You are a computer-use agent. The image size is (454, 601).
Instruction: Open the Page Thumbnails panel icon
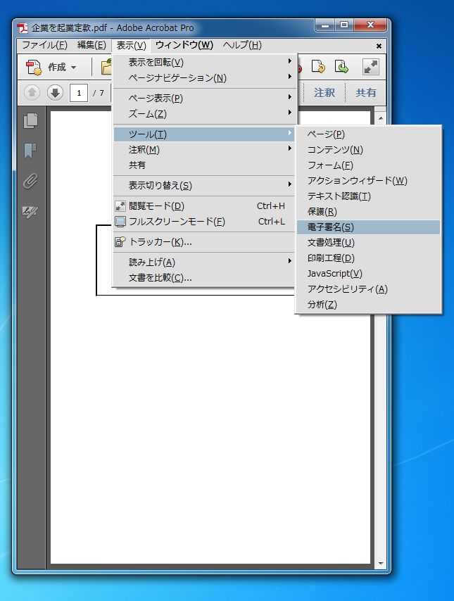click(31, 121)
